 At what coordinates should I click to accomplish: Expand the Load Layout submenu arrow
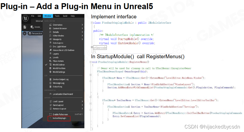82,101
